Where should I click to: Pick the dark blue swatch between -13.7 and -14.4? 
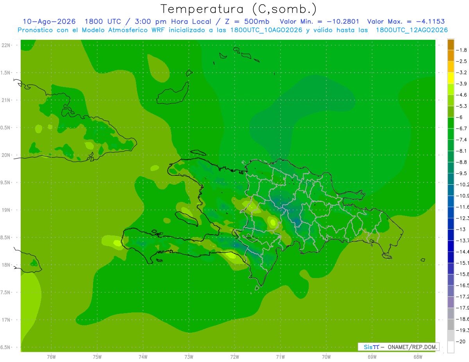tap(451, 246)
